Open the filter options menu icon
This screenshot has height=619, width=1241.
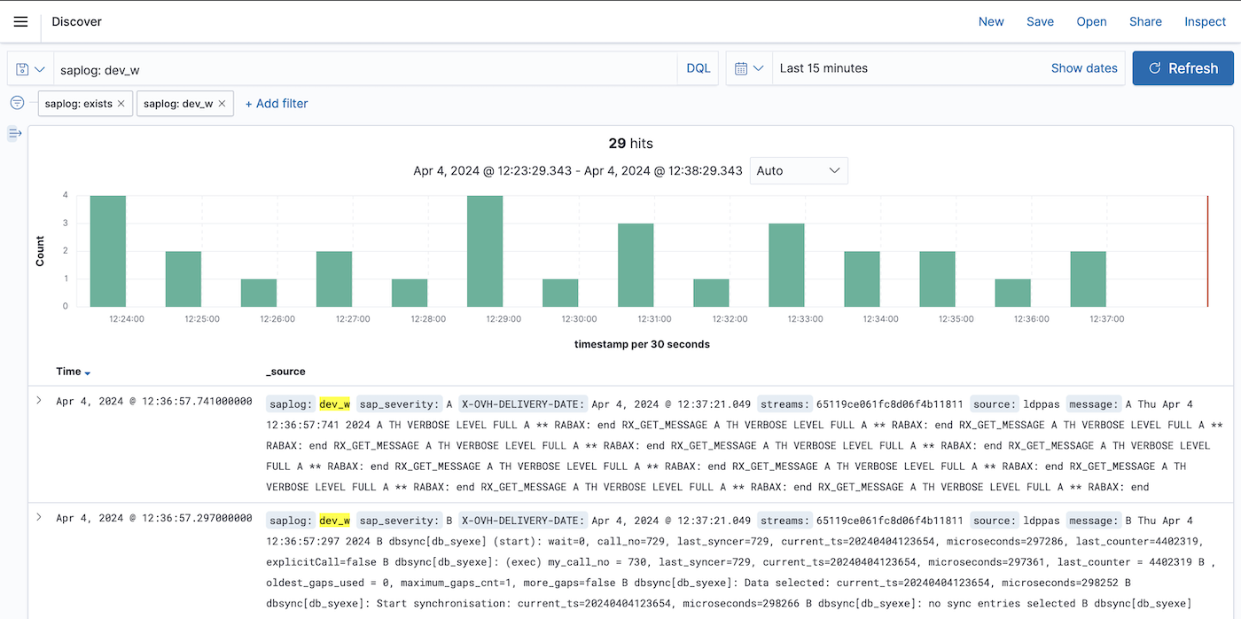17,103
